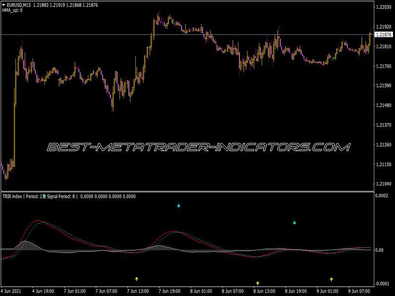Click the 1.22030 price scale label
395x296 pixels.
coord(384,7)
